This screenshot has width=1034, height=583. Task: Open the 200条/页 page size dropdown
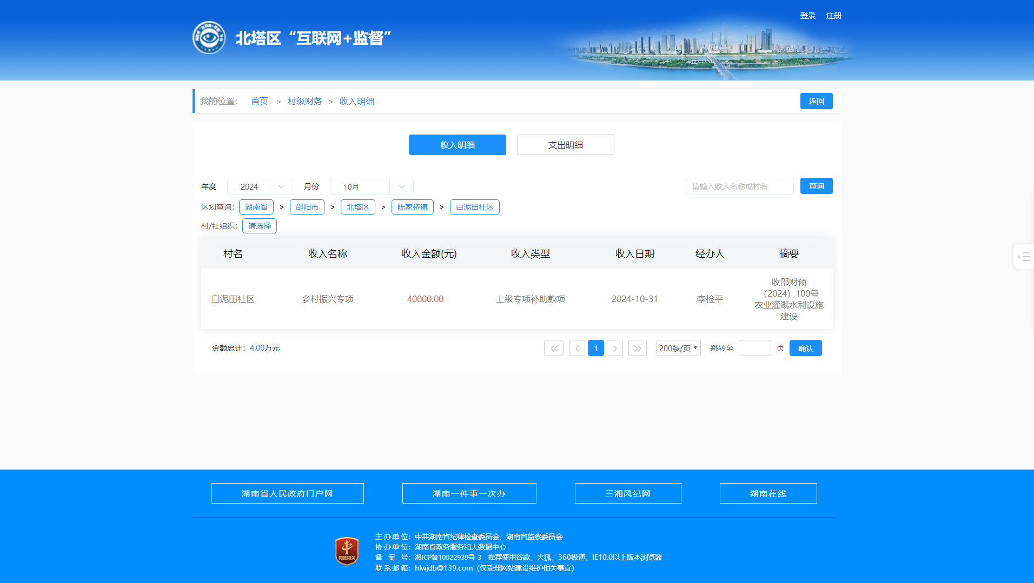678,349
